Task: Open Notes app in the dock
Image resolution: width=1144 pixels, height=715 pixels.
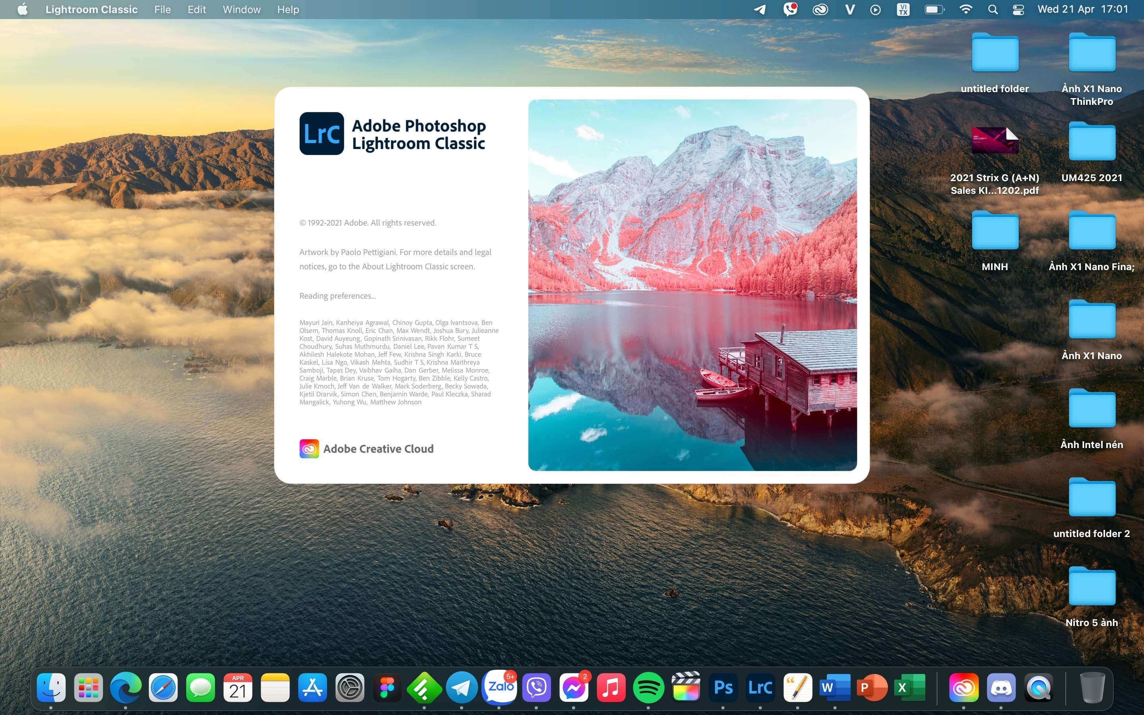Action: tap(275, 687)
